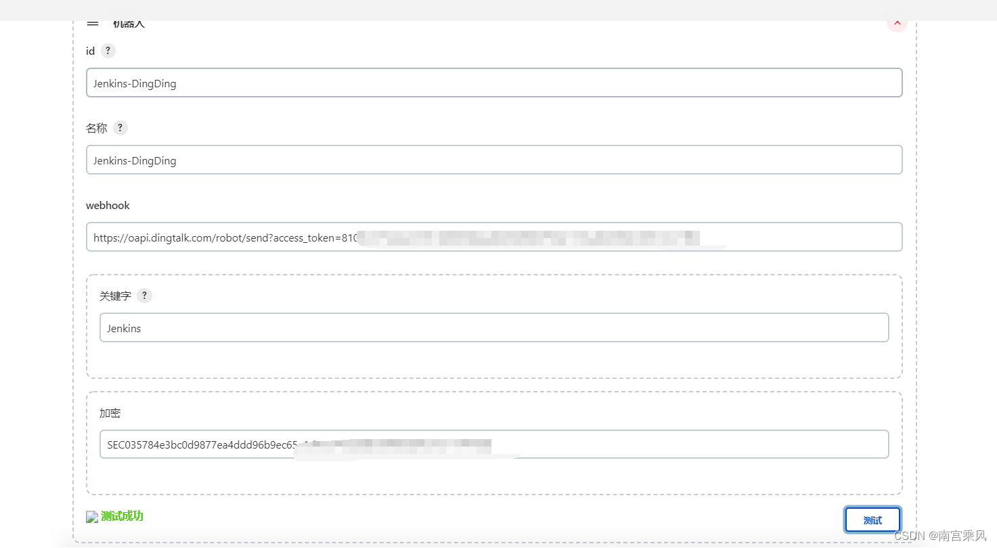Click the 名称 label text
The width and height of the screenshot is (997, 548).
point(96,128)
